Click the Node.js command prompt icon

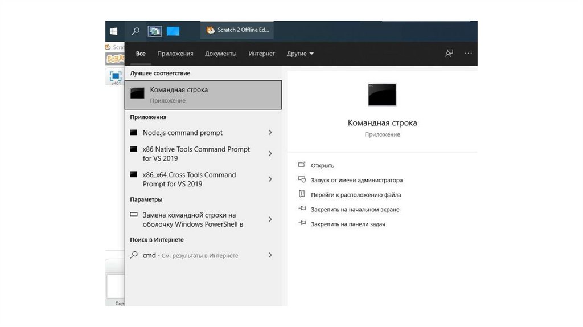133,132
